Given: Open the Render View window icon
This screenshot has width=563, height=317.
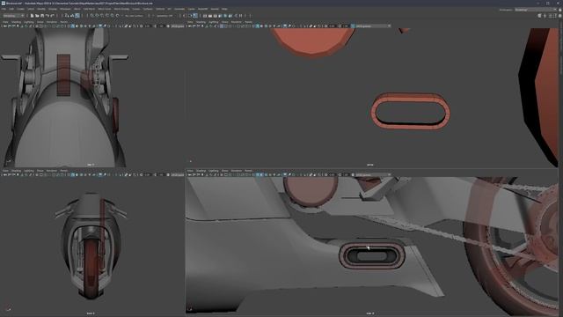Looking at the screenshot, I should point(205,16).
